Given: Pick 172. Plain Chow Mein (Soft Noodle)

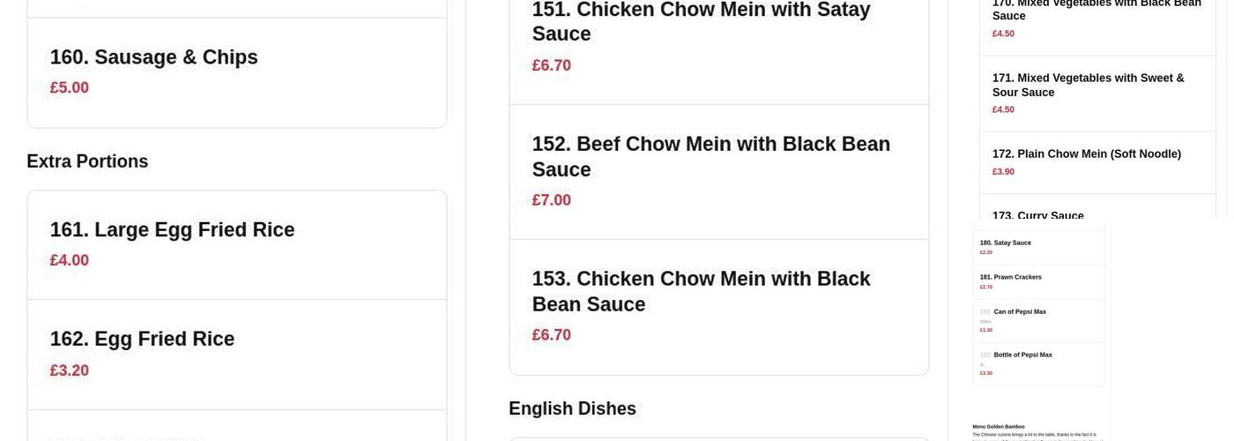Looking at the screenshot, I should [1086, 154].
